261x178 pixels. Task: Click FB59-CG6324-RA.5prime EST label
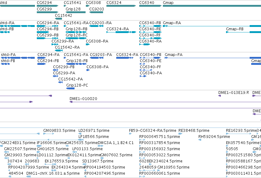tap(152, 131)
